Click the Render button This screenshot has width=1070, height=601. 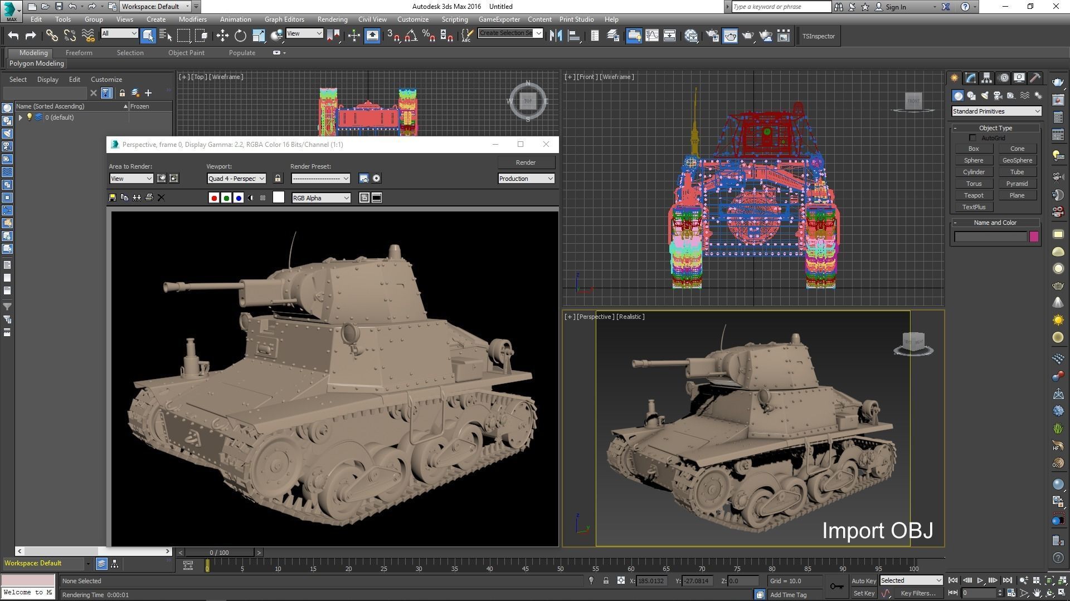tap(526, 162)
